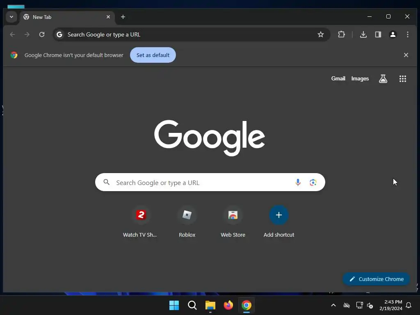
Task: Open the tab search dropdown arrow
Action: [11, 17]
